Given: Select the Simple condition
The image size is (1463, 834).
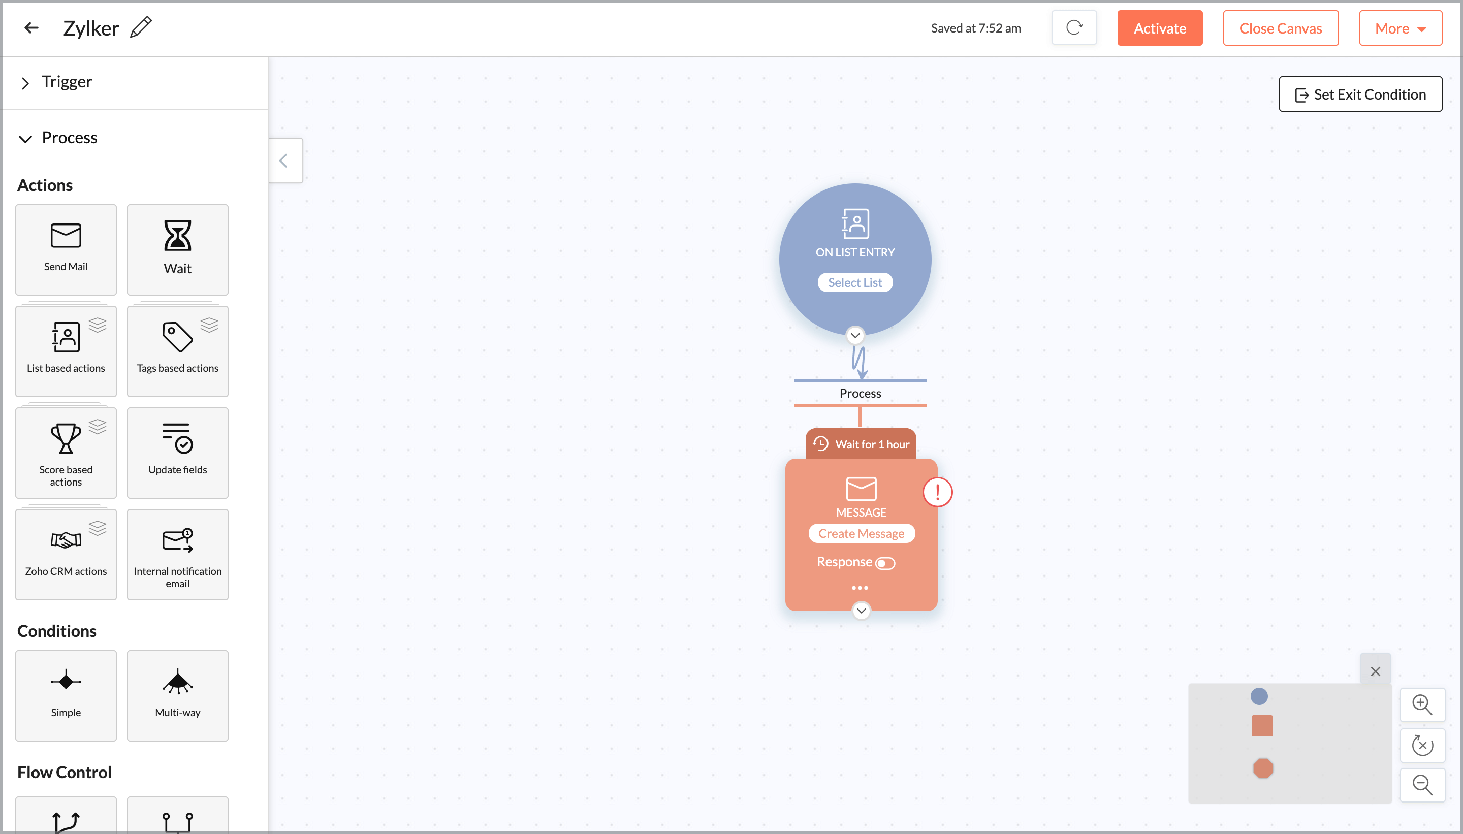Looking at the screenshot, I should click(66, 695).
